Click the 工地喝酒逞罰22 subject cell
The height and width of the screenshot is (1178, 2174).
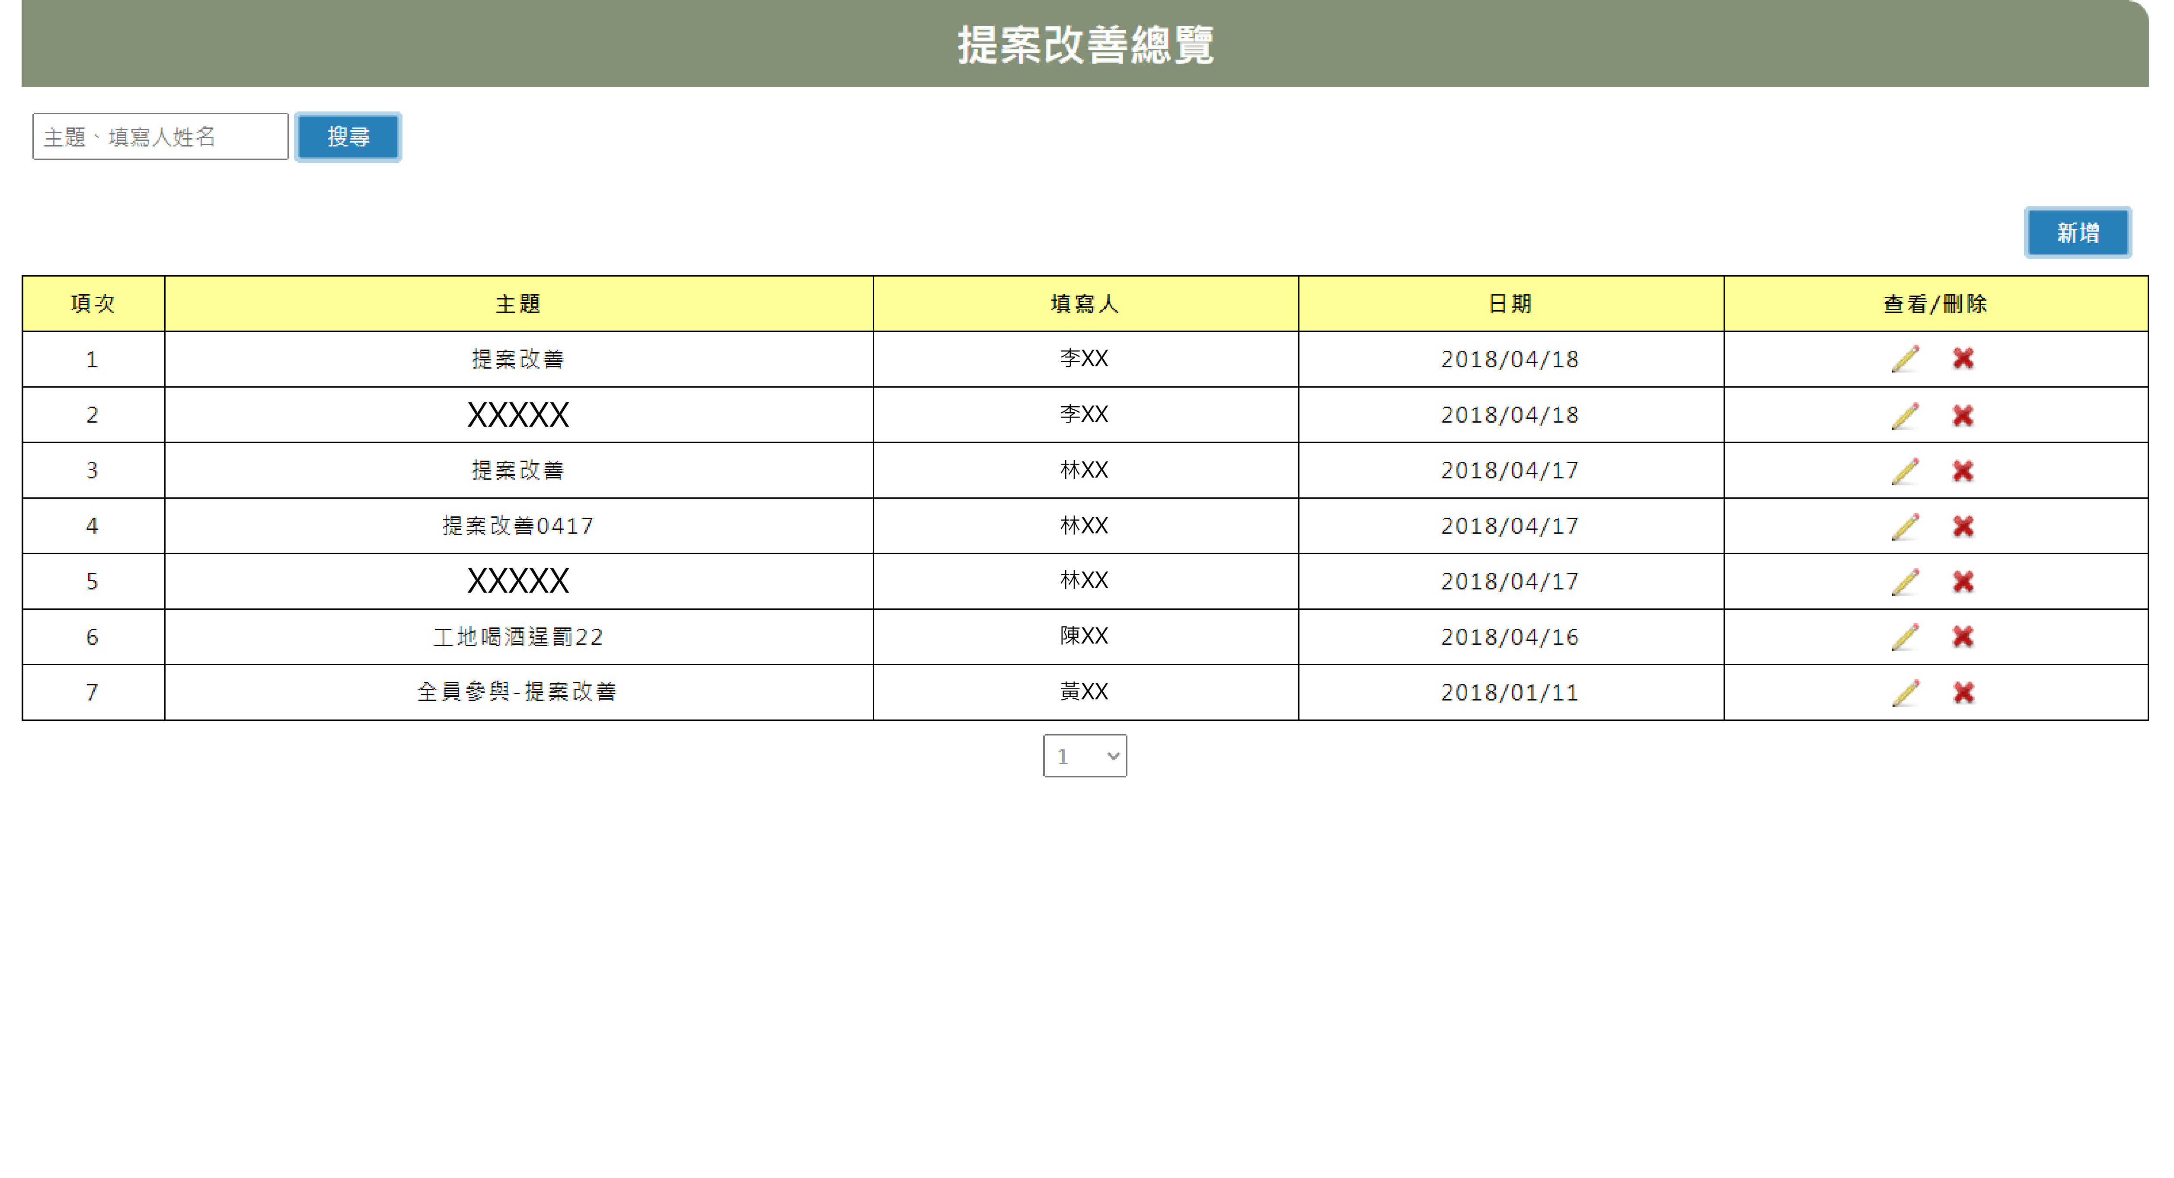click(518, 637)
